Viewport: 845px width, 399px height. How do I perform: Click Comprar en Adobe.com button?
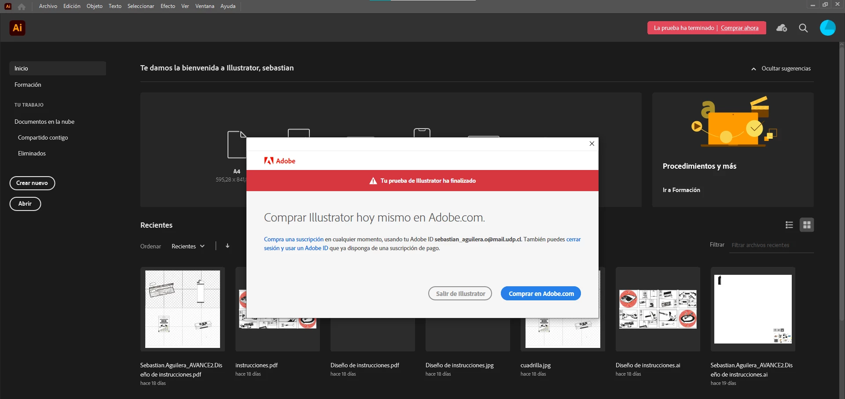541,294
